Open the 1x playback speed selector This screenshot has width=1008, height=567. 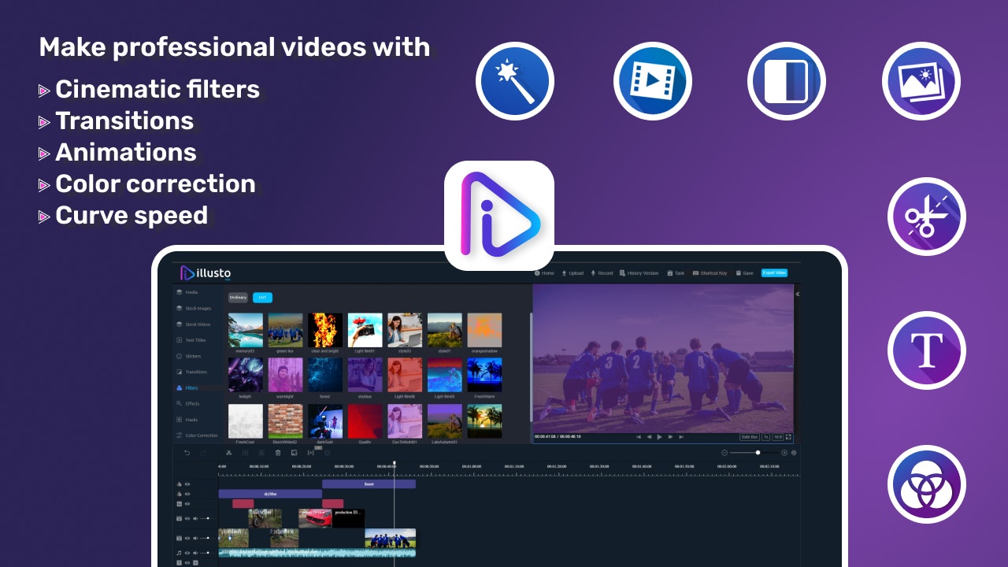tap(765, 436)
